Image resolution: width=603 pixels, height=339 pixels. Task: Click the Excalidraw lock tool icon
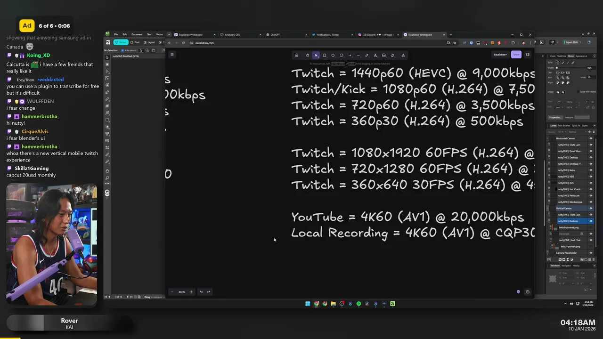coord(296,55)
